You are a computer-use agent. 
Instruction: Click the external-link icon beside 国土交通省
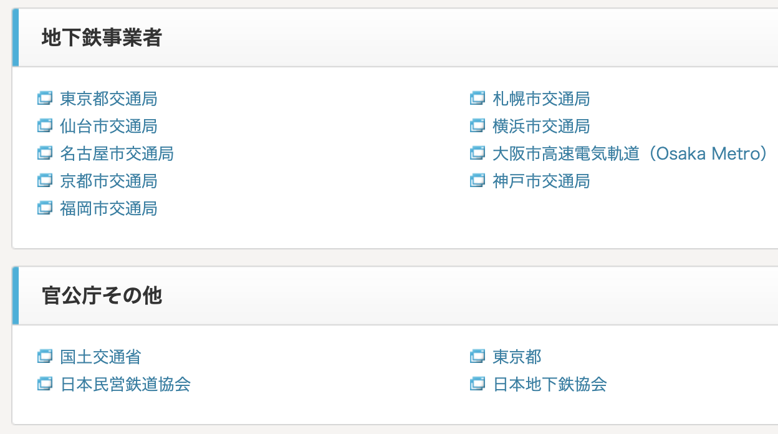45,357
